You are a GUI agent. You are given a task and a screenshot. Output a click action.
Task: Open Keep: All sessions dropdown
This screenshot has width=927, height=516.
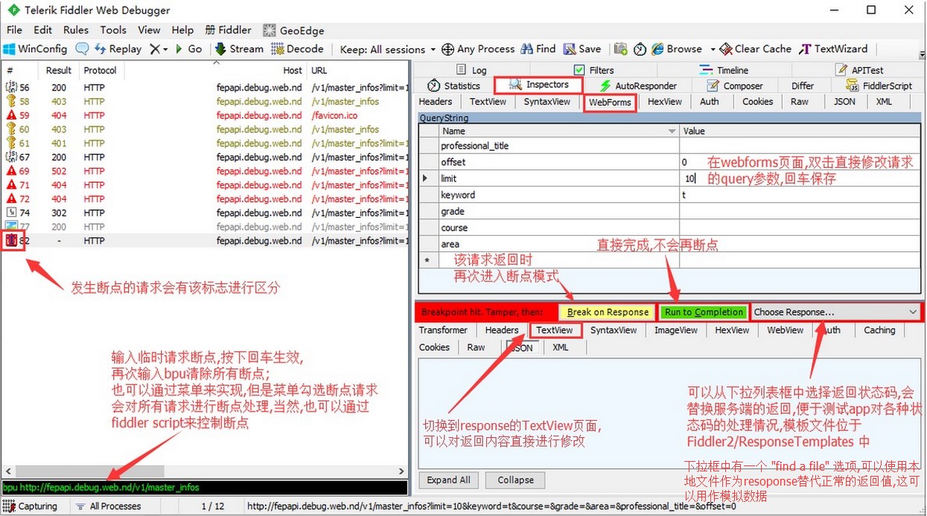click(387, 49)
